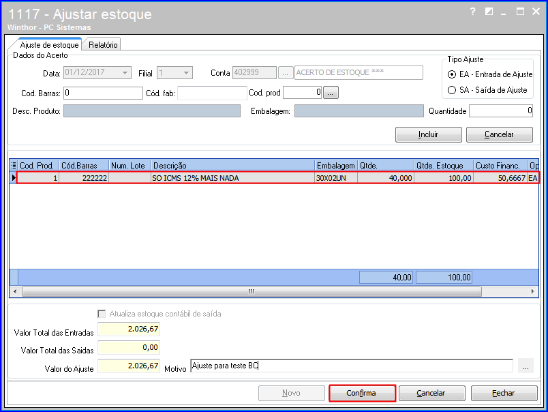Viewport: 548px width, 412px height.
Task: Click the Num. Lote column header
Action: [x=130, y=166]
